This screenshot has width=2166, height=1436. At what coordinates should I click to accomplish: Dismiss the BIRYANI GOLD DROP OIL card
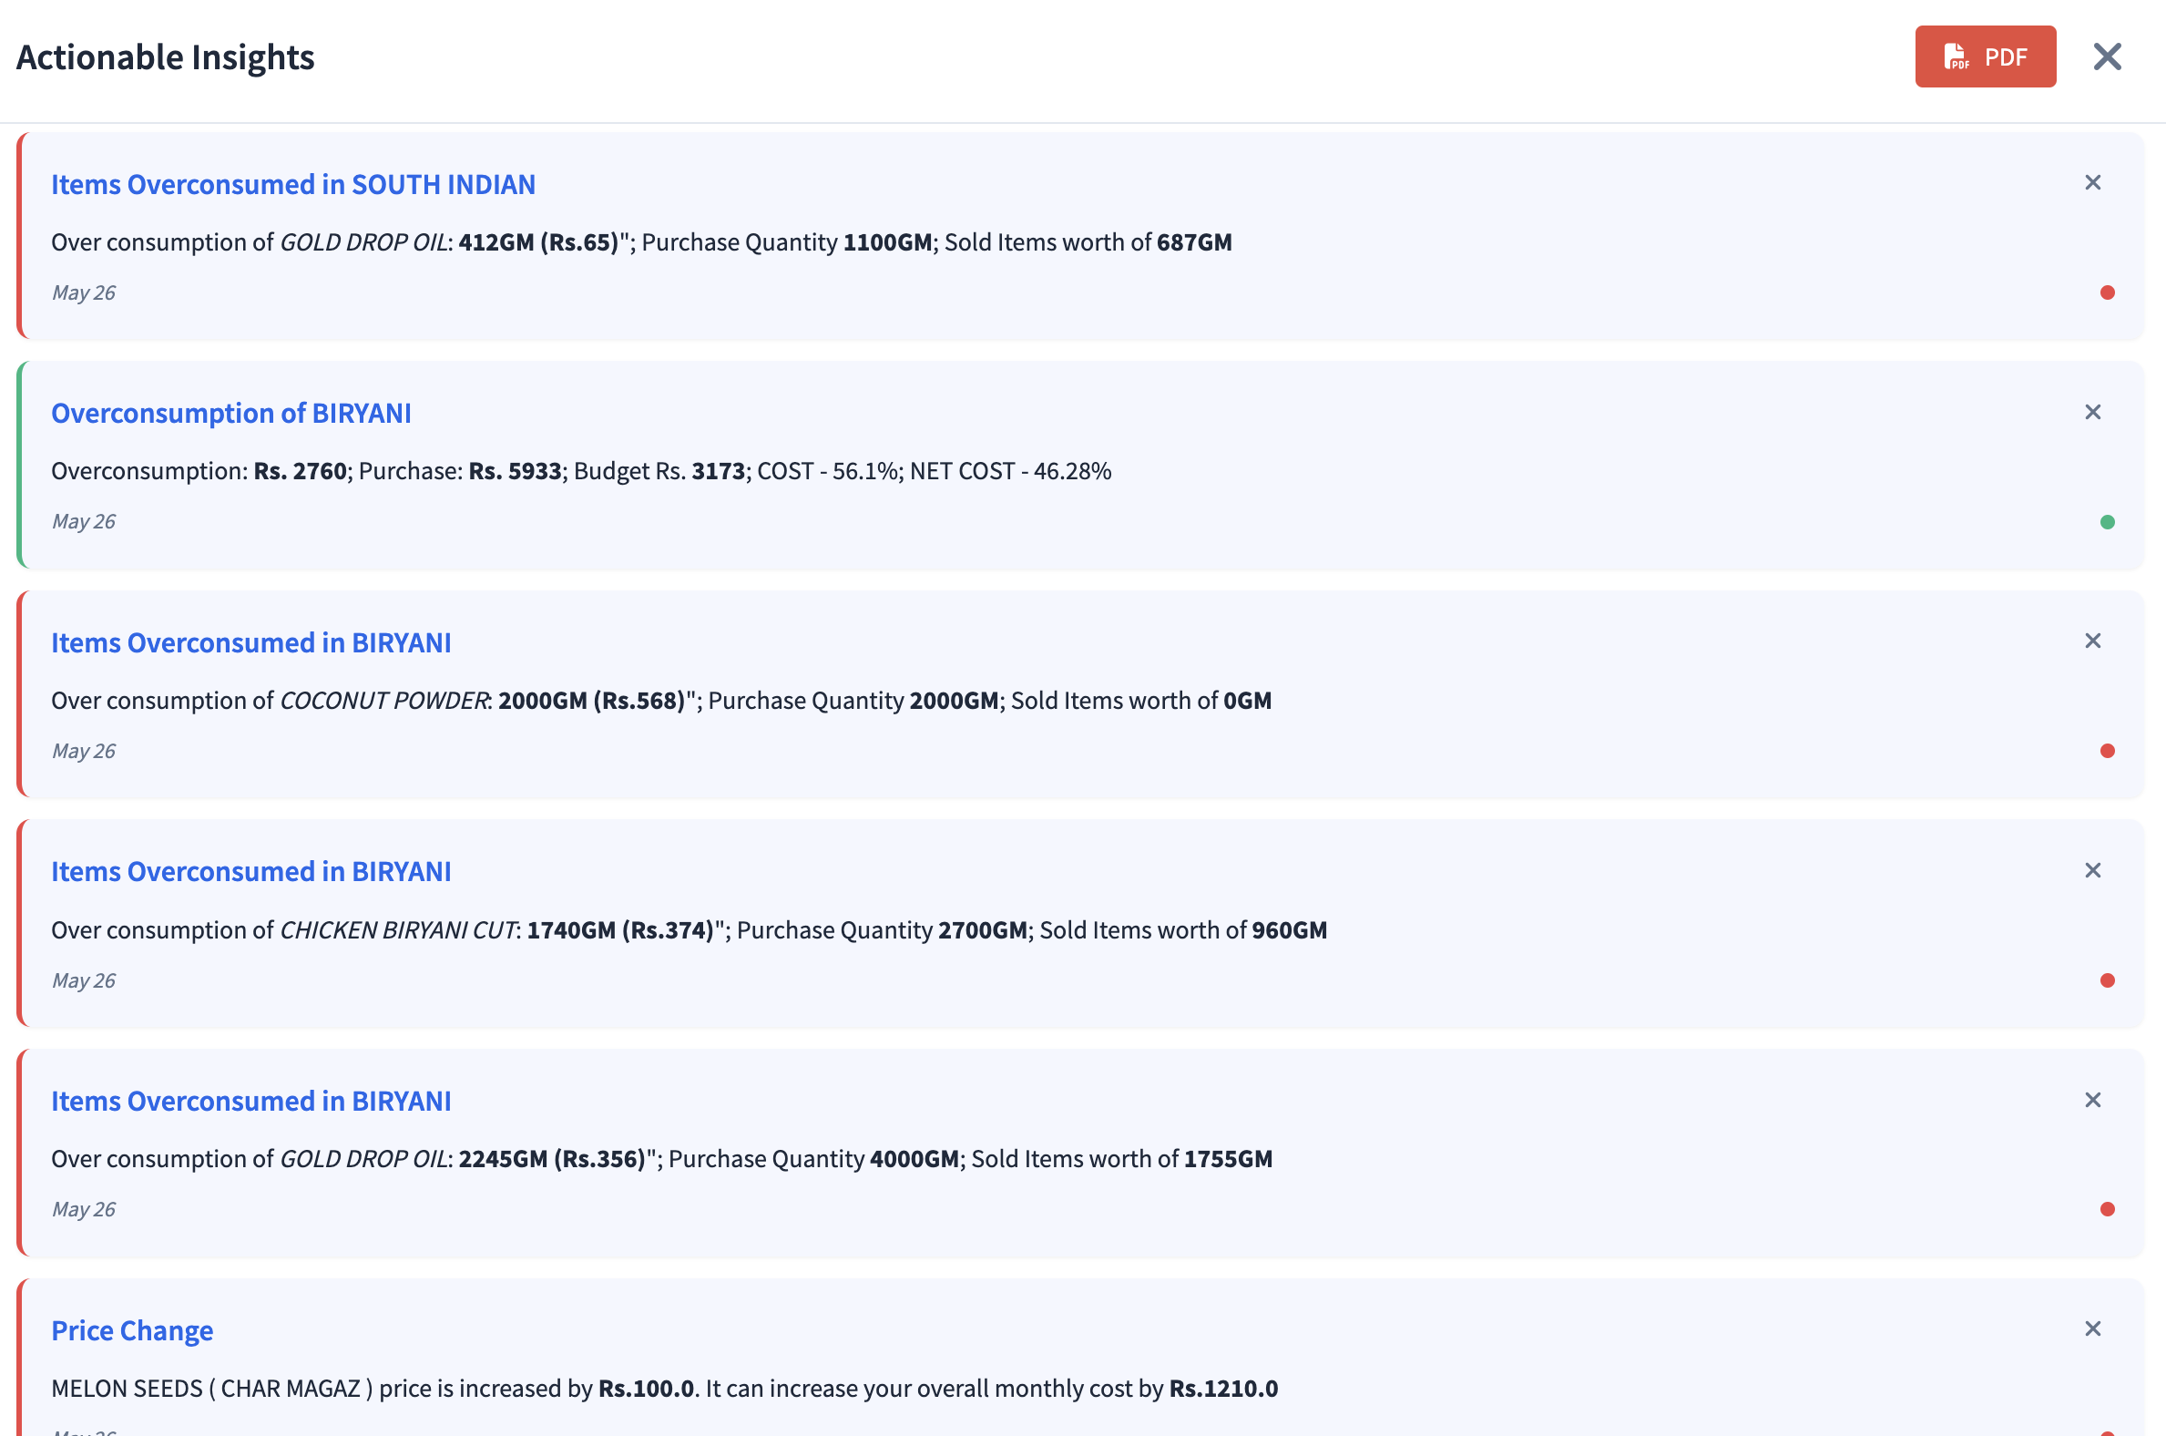point(2092,1100)
